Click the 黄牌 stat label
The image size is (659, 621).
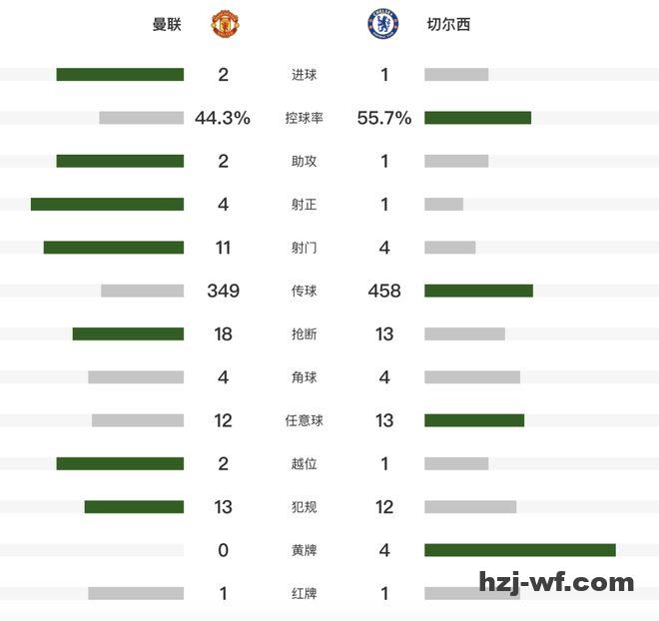pos(304,550)
